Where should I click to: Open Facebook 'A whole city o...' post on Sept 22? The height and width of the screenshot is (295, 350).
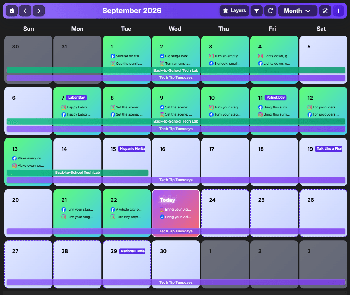click(126, 210)
